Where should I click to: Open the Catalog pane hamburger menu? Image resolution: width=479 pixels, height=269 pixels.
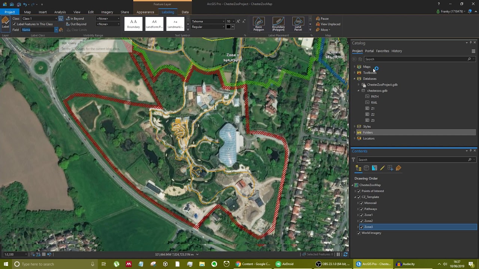pyautogui.click(x=473, y=51)
